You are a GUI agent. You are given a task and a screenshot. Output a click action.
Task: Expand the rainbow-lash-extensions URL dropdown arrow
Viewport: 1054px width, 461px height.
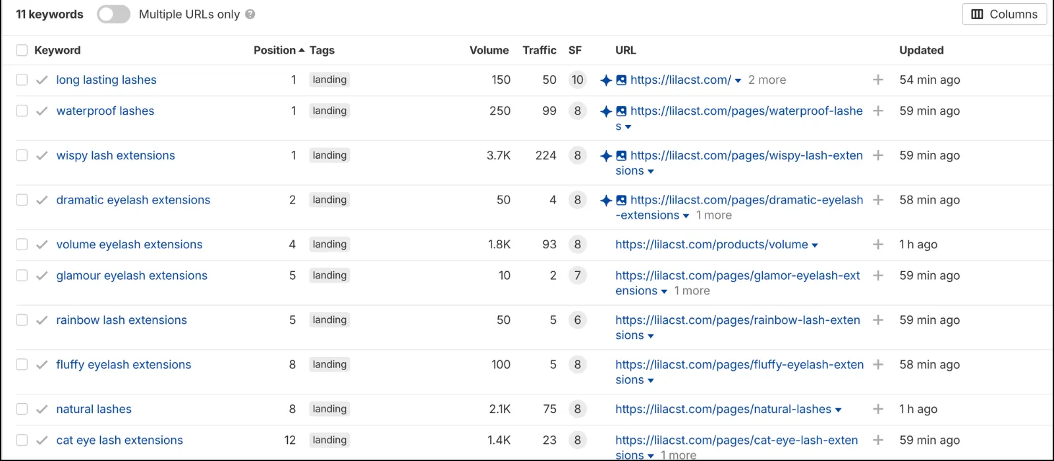tap(651, 337)
